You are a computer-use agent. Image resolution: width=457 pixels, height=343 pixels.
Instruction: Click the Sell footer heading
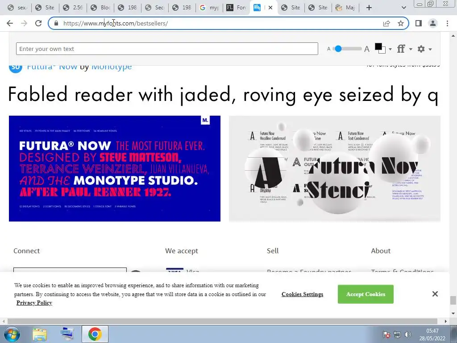pyautogui.click(x=273, y=251)
